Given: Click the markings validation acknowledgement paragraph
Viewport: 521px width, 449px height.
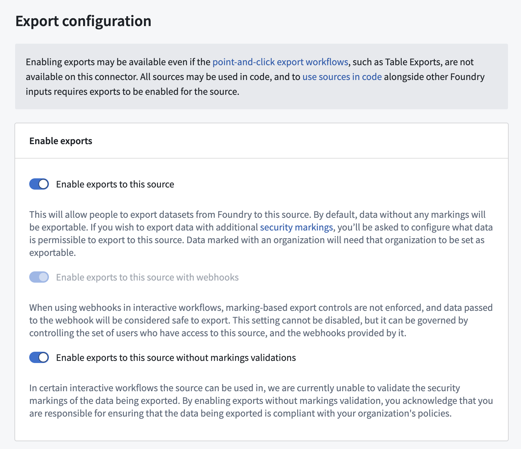Looking at the screenshot, I should click(260, 400).
